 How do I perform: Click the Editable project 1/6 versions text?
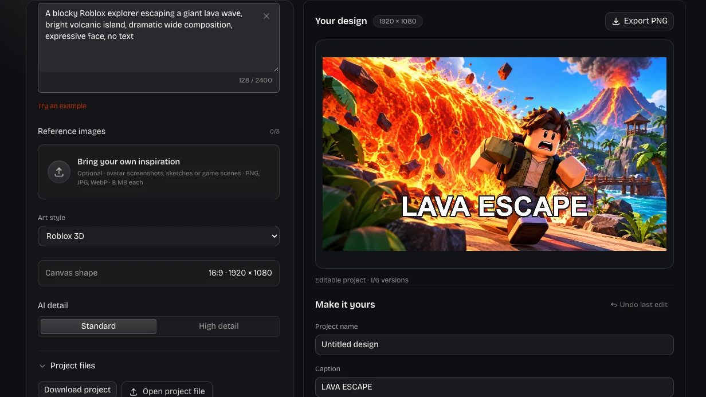362,280
